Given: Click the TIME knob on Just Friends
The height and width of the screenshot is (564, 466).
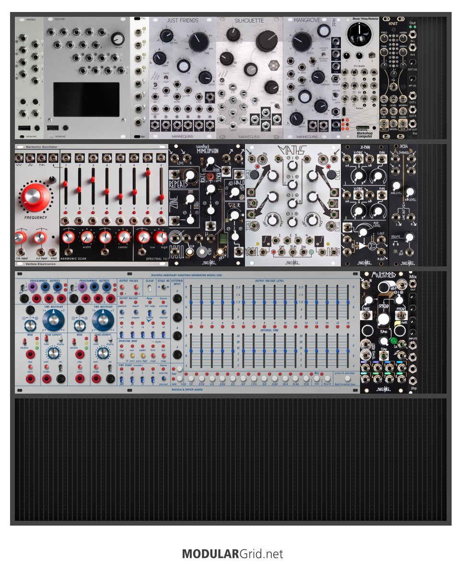Looking at the screenshot, I should [x=198, y=42].
